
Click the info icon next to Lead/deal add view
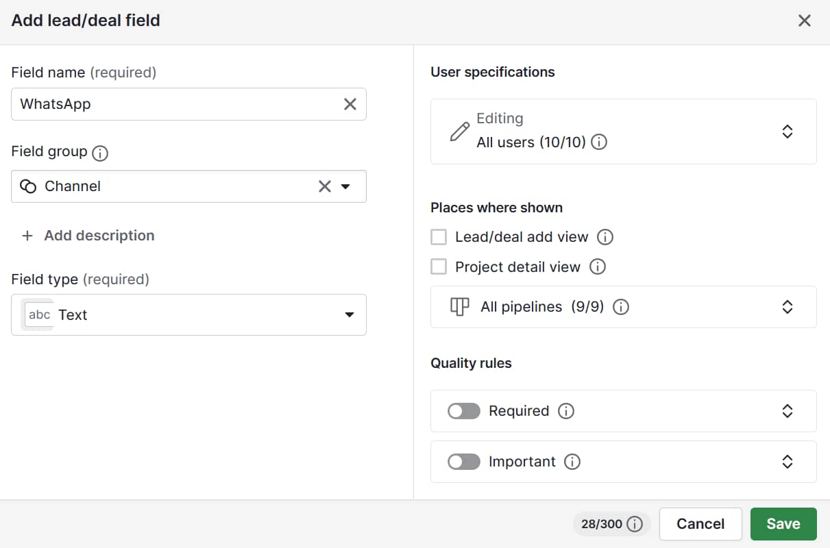point(606,237)
